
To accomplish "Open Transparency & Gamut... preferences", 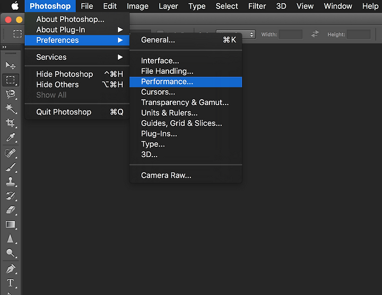I will [x=186, y=102].
